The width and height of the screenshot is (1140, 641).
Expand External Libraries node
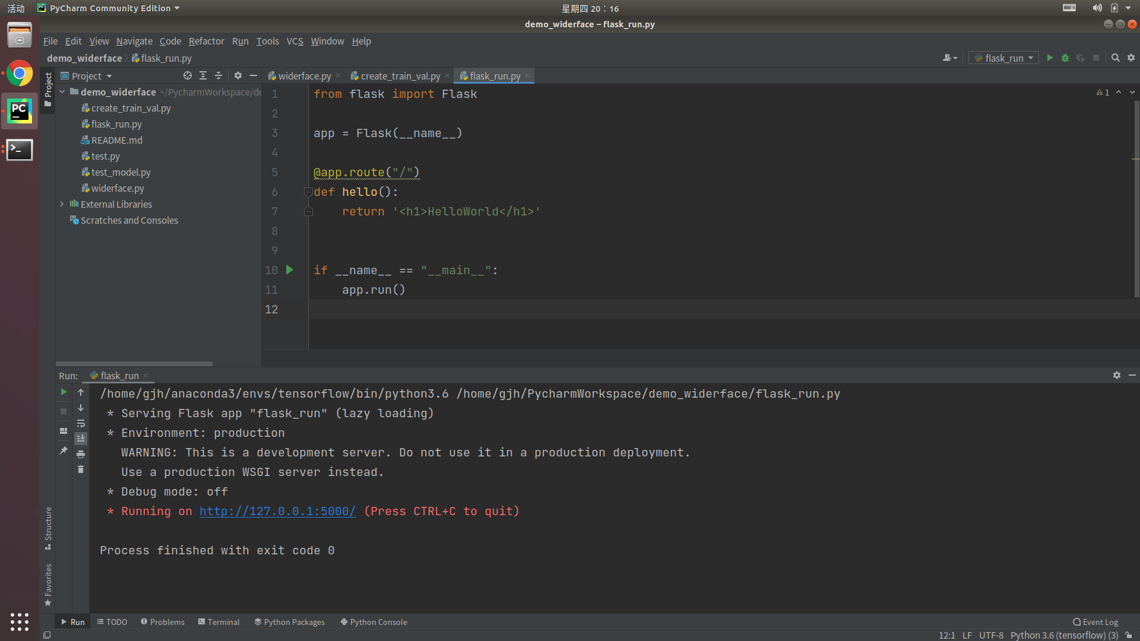coord(62,204)
